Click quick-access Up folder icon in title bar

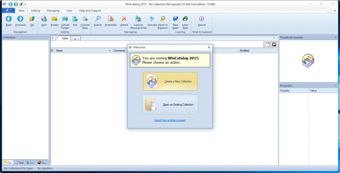tap(21, 4)
